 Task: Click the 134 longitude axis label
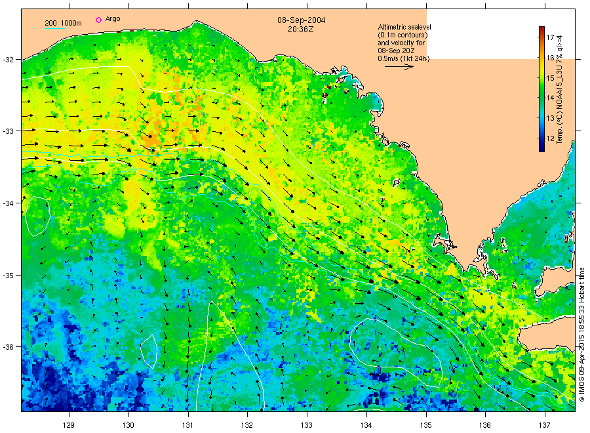366,425
